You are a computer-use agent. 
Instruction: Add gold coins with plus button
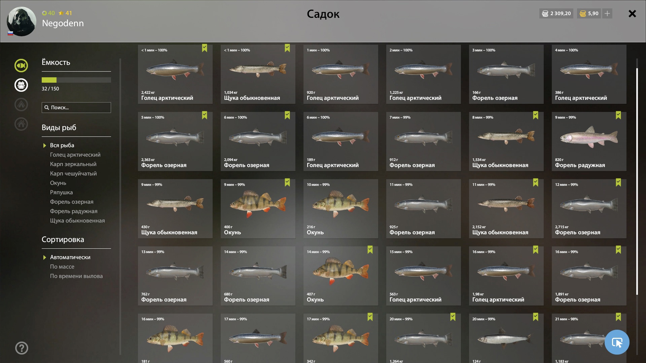[607, 13]
